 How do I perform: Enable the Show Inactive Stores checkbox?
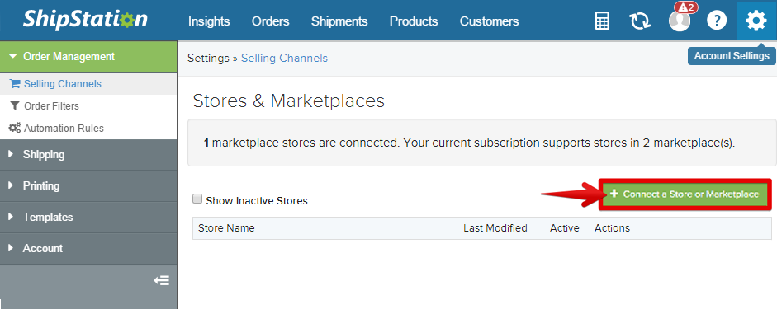point(197,199)
